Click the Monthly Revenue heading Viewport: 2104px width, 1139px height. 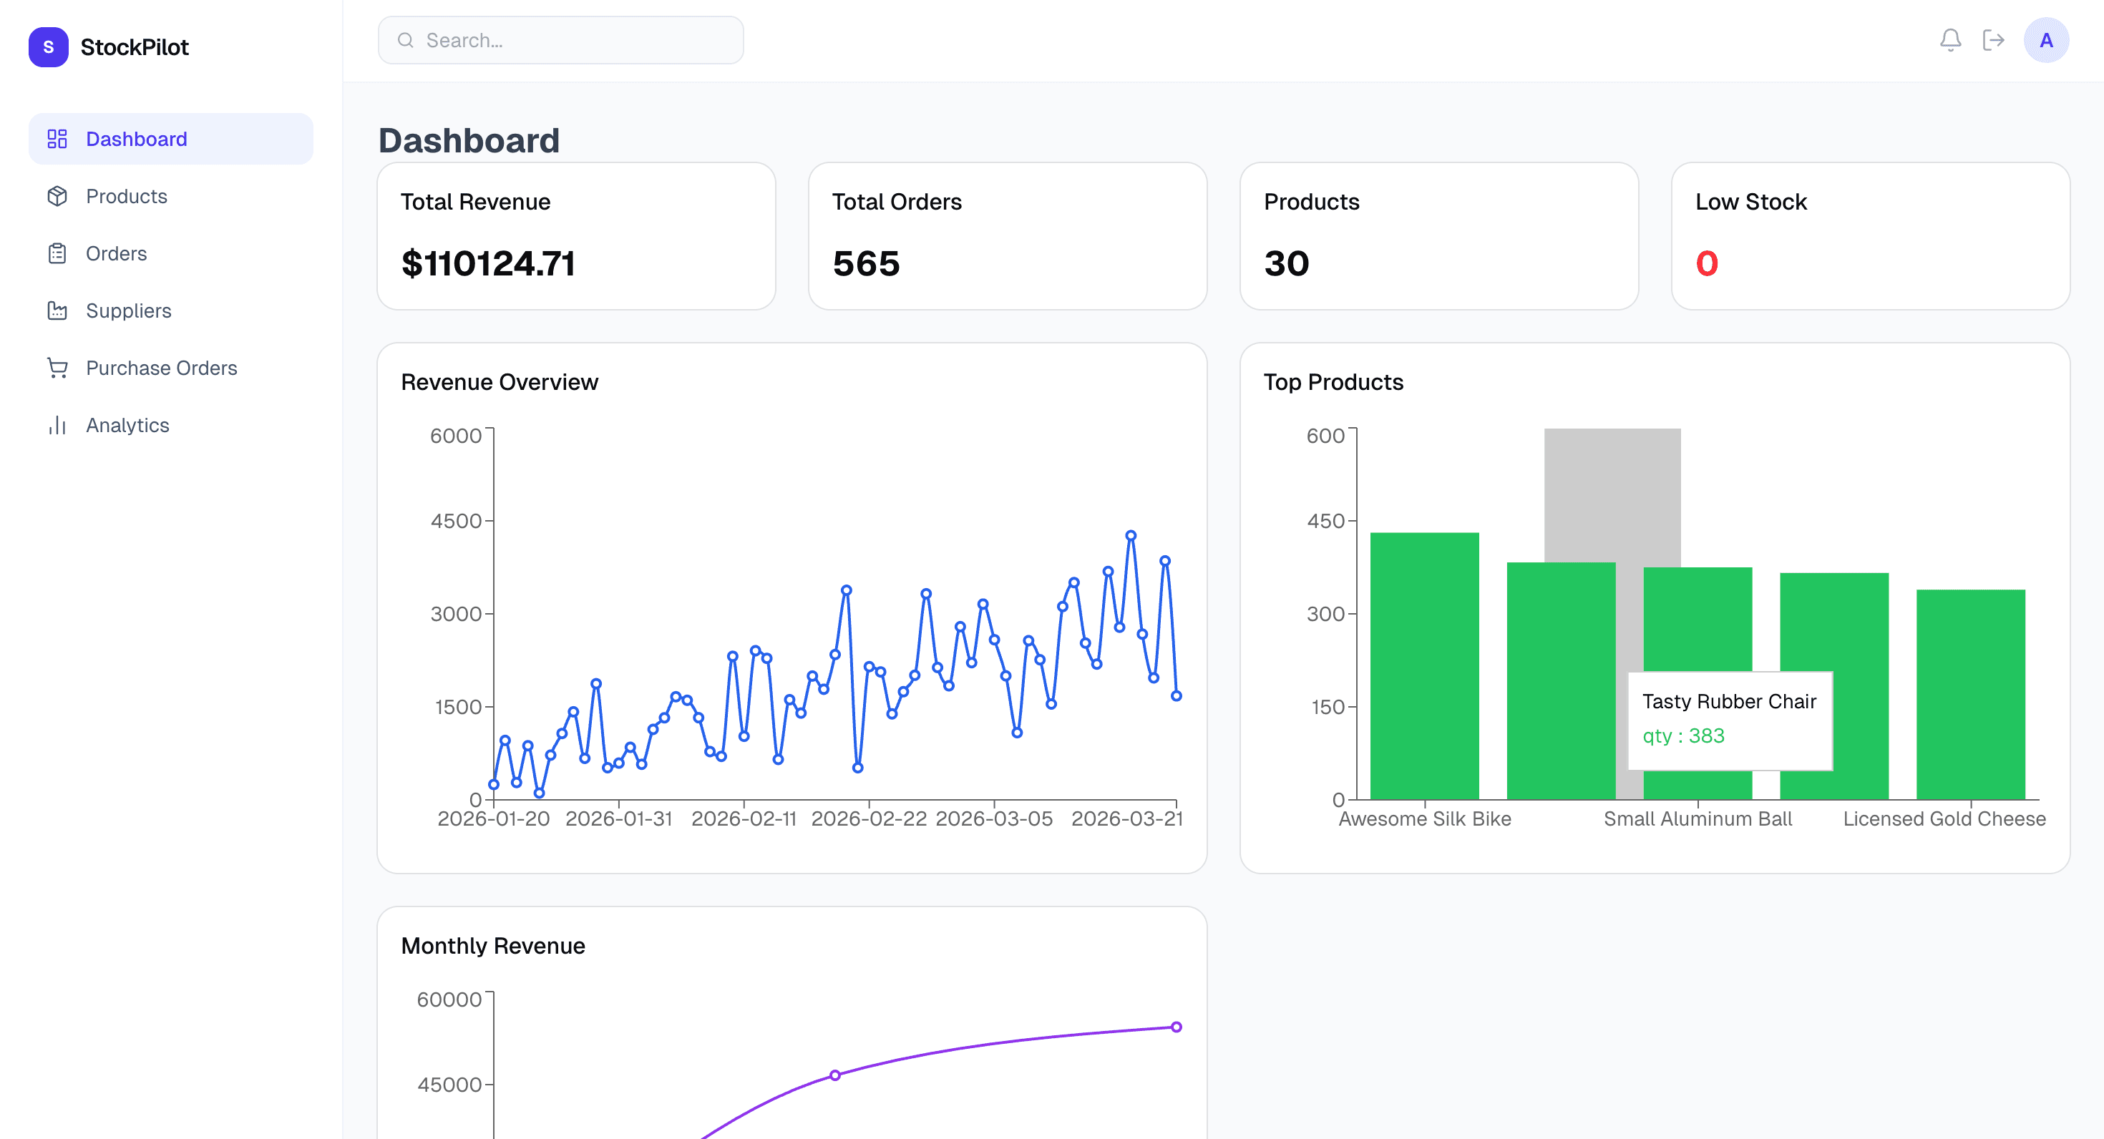tap(492, 946)
